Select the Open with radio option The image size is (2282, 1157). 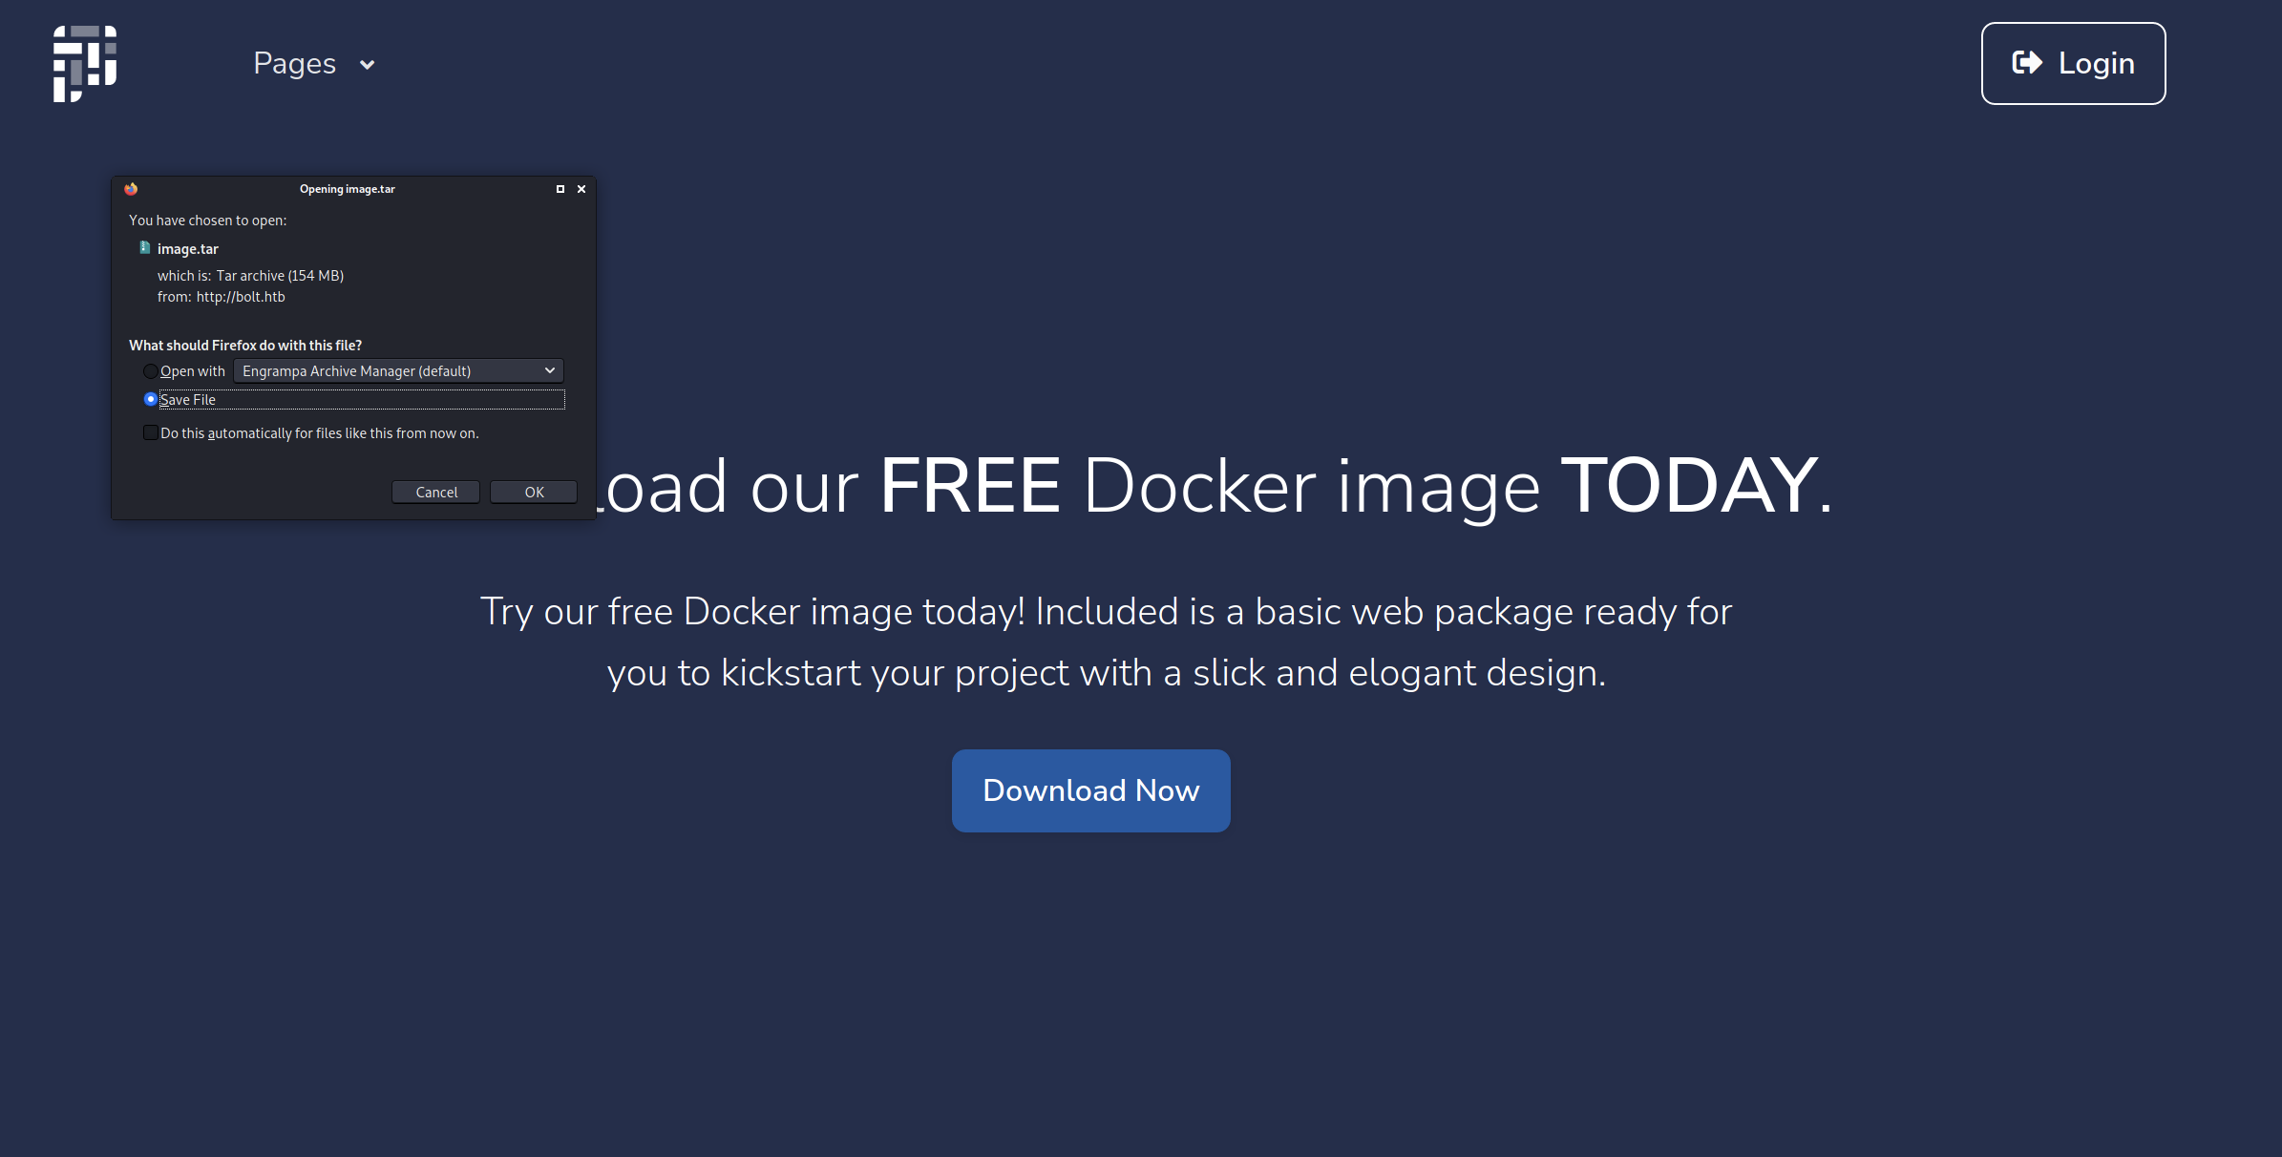(x=151, y=371)
